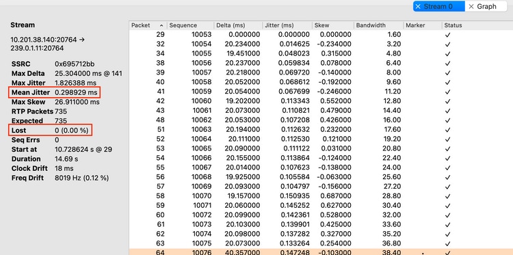Click Clock Drift value 18 ms
Image resolution: width=513 pixels, height=255 pixels.
point(64,168)
